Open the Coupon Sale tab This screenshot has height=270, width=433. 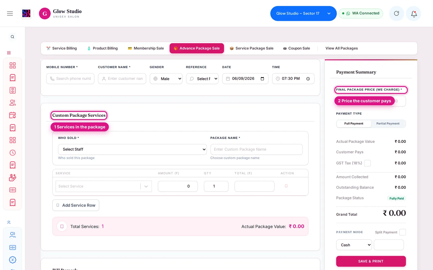click(297, 48)
